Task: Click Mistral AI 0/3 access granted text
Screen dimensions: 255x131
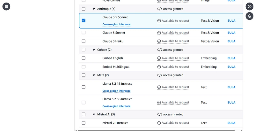Action: (170, 114)
